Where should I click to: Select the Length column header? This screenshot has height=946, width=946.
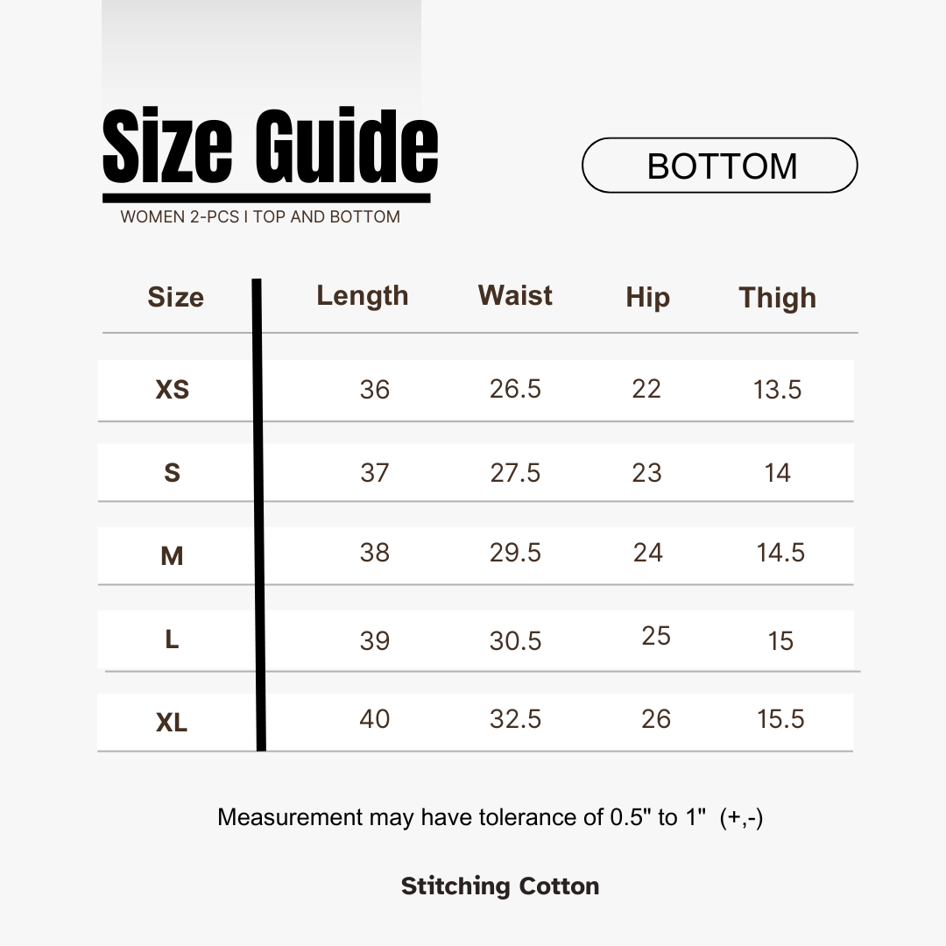pos(363,296)
